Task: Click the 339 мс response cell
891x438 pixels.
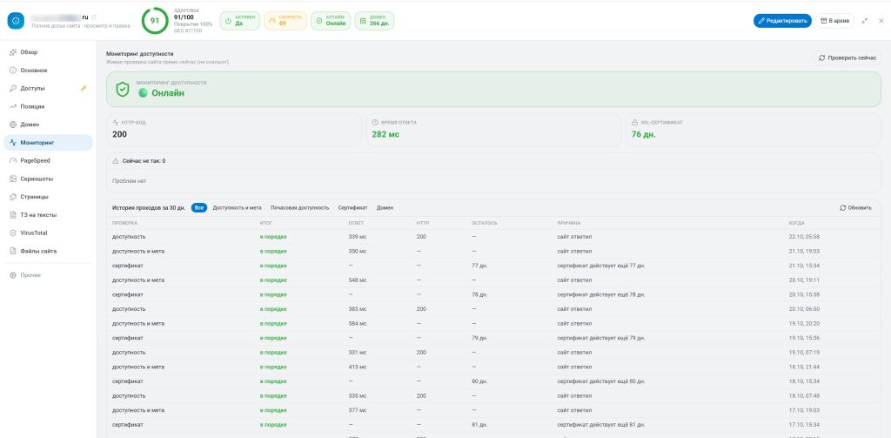Action: (x=358, y=237)
